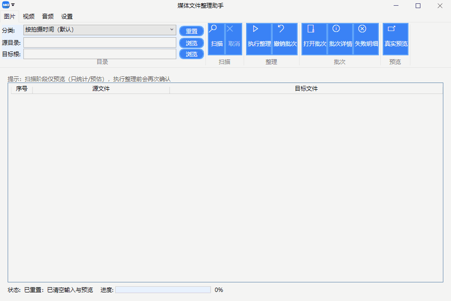451x301 pixels.
Task: Close the 媒体文件整理助手 window
Action: pyautogui.click(x=440, y=6)
